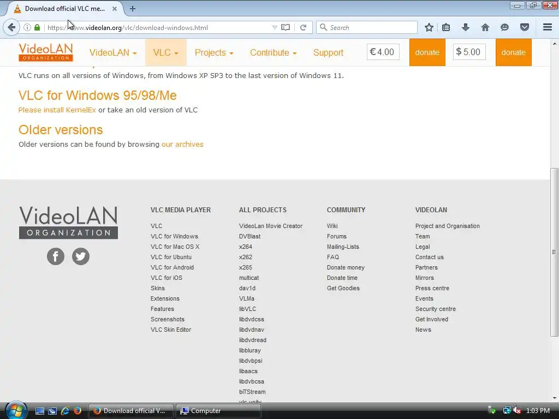Open VLC for Android footer link
This screenshot has width=559, height=419.
[172, 267]
